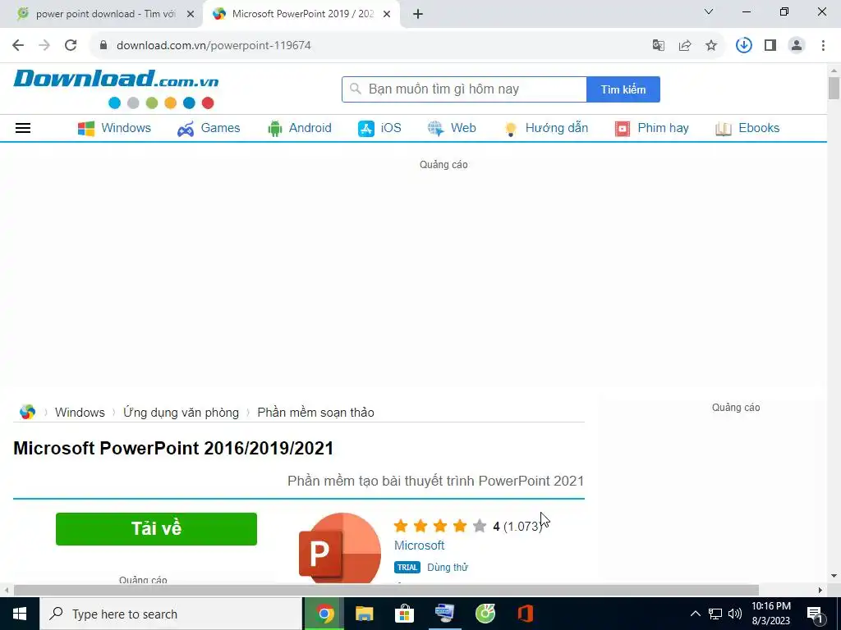Click the Dùng thử trial label
This screenshot has height=630, width=841.
pos(448,568)
